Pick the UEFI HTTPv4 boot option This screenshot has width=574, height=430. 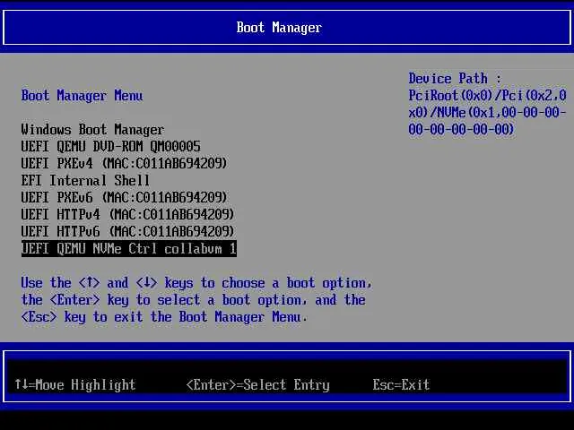click(x=127, y=214)
